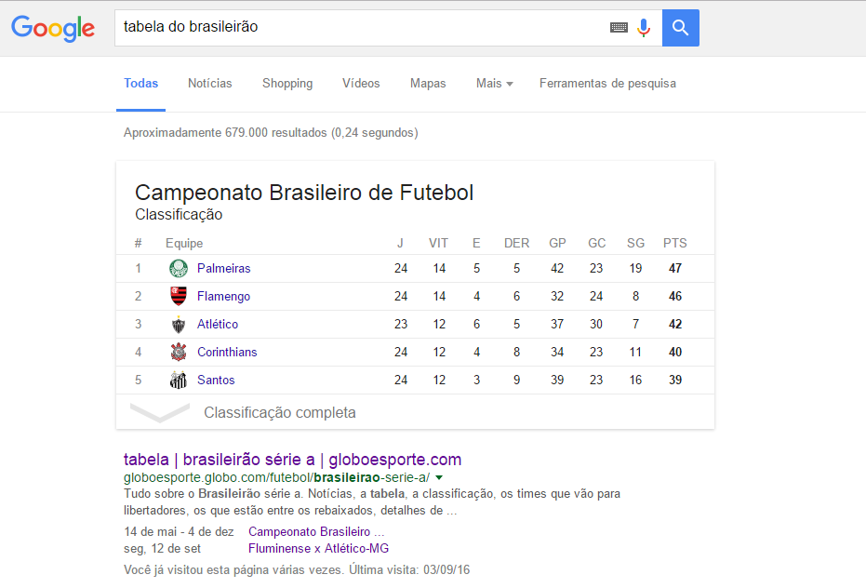Click the Google logo
866x588 pixels.
tap(53, 28)
